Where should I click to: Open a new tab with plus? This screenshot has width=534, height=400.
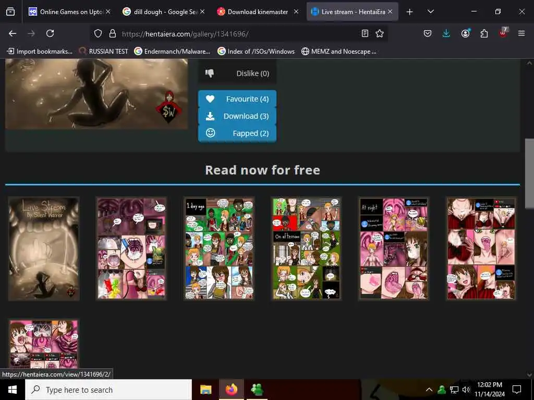(x=409, y=12)
